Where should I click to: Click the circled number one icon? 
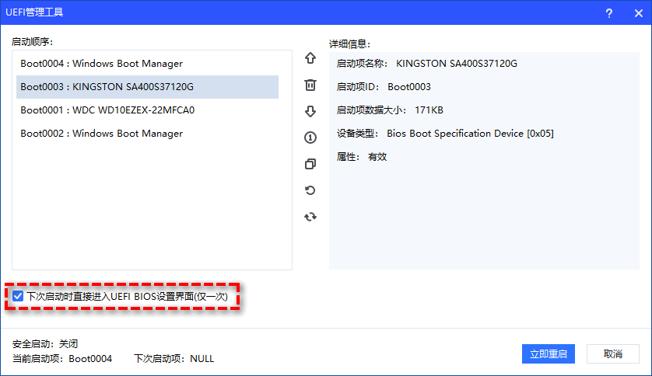click(310, 138)
